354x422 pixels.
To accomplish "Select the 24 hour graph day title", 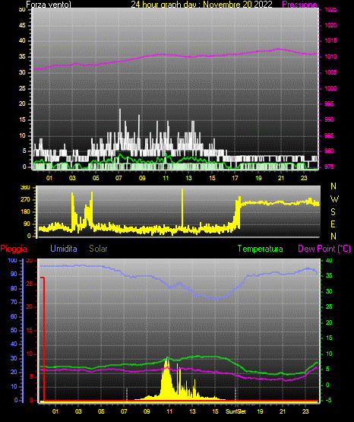I will [x=201, y=5].
